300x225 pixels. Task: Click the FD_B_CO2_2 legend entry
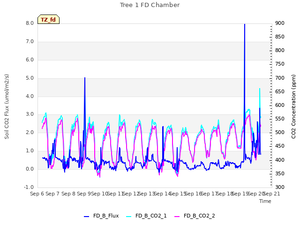pyautogui.click(x=195, y=216)
